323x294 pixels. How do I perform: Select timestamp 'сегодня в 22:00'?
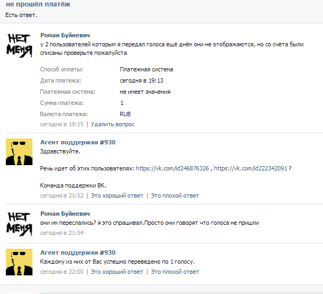(62, 272)
